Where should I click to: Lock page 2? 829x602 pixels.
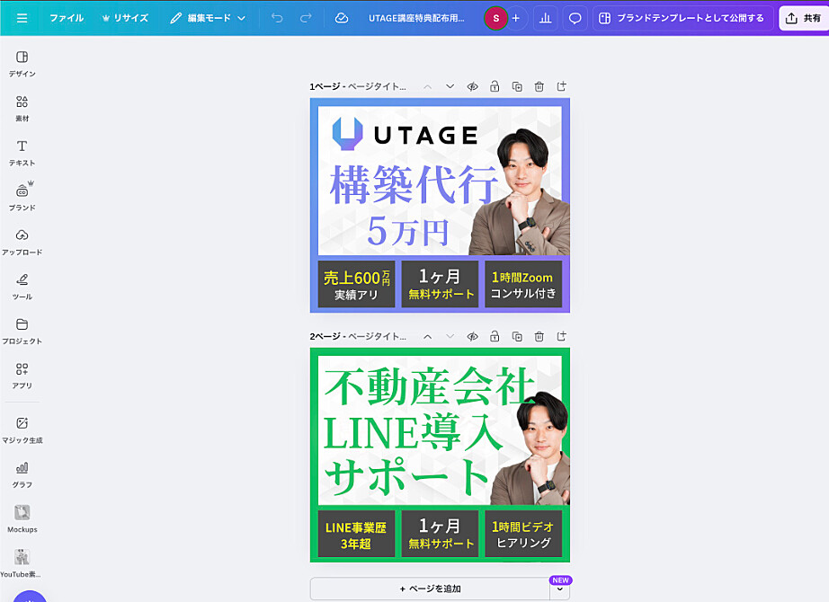pos(495,336)
